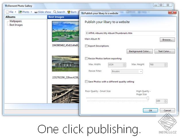This screenshot has width=182, height=140.
Task: Maximize the Element Photo Gallery window
Action: pyautogui.click(x=161, y=5)
